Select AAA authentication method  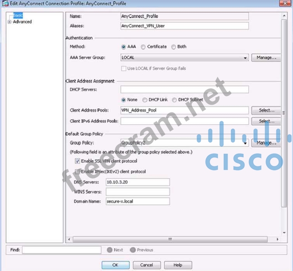[x=124, y=47]
